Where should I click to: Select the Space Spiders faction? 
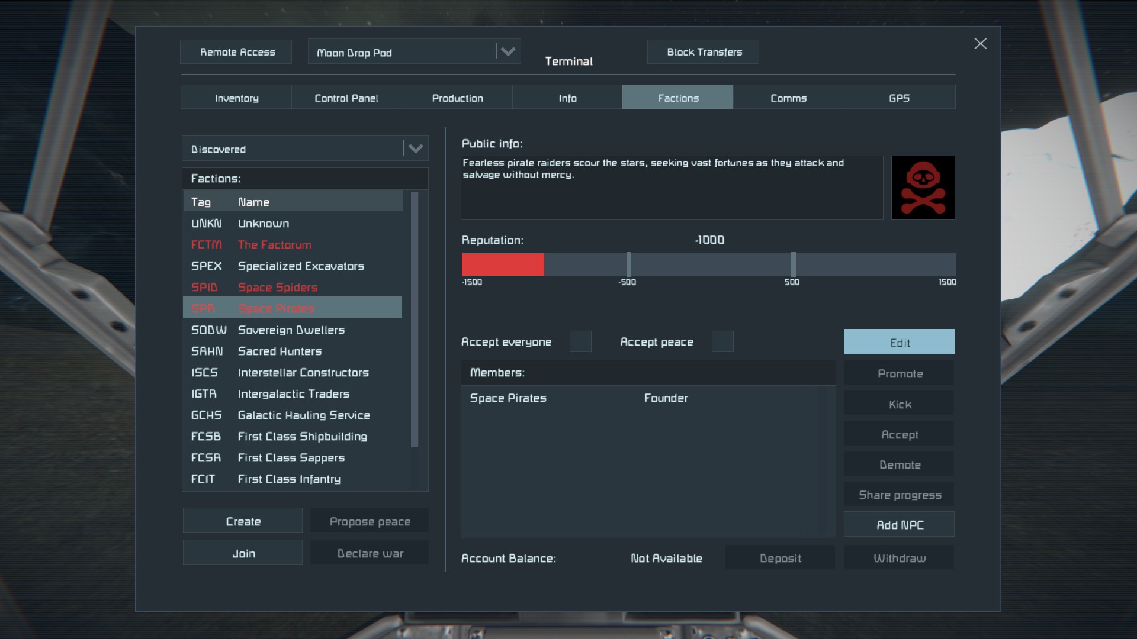click(293, 287)
